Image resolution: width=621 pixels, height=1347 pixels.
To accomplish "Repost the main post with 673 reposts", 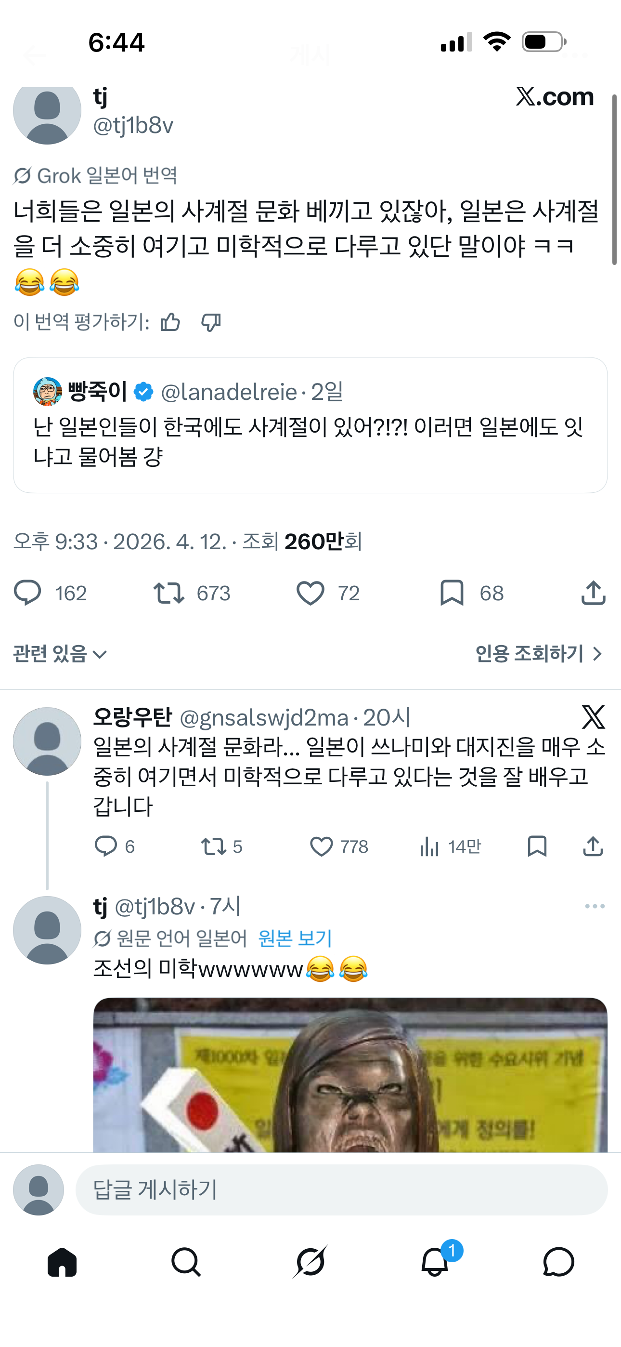I will tap(169, 593).
